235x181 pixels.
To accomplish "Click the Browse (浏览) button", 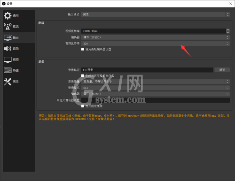I will click(222, 70).
